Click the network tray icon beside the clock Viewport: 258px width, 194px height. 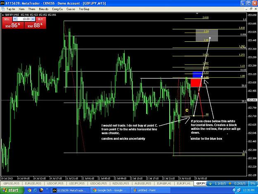(x=239, y=190)
